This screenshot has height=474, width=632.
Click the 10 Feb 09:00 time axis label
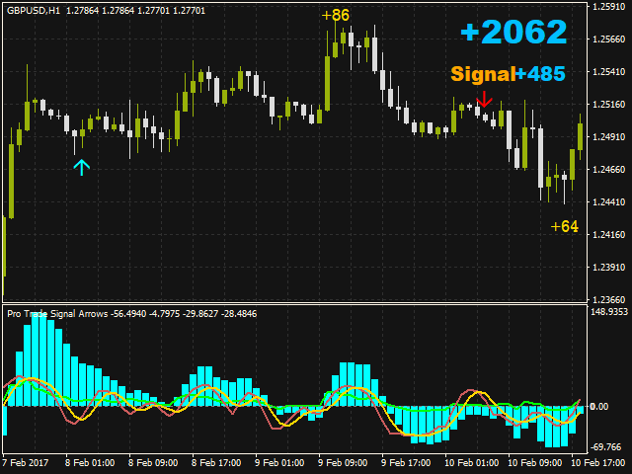pos(534,462)
